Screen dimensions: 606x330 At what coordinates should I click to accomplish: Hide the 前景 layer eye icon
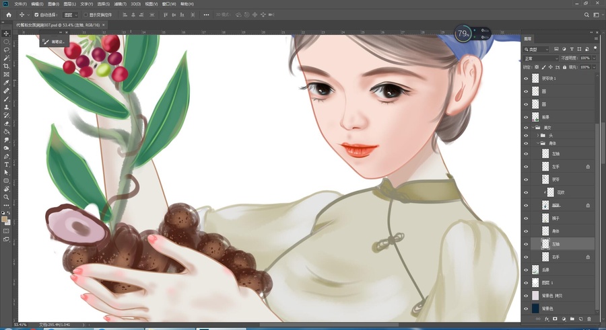tap(526, 117)
